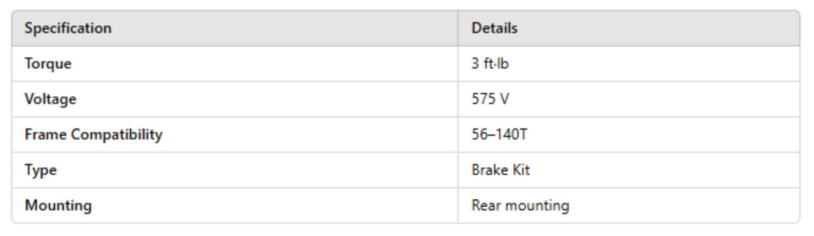814x236 pixels.
Task: Click the 575 V voltage value
Action: (491, 99)
